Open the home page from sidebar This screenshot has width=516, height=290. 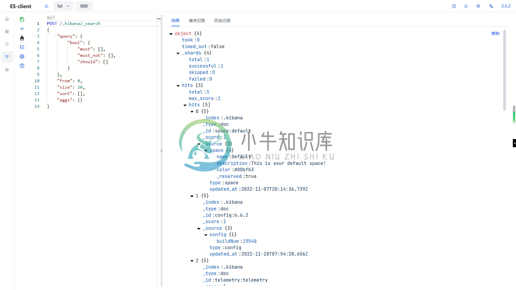click(x=7, y=19)
